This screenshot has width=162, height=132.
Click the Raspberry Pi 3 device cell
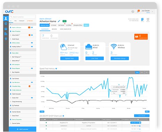tap(64, 123)
